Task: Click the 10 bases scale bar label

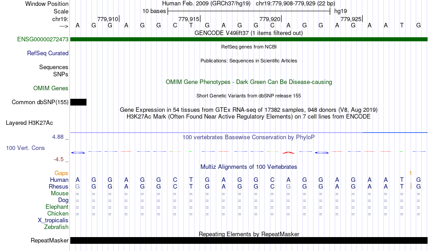Action: click(x=154, y=11)
